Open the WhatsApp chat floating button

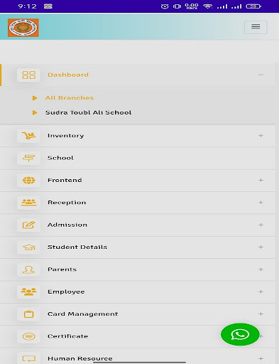point(240,334)
